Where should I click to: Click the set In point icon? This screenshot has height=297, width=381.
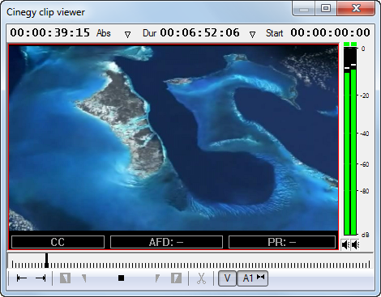(65, 278)
